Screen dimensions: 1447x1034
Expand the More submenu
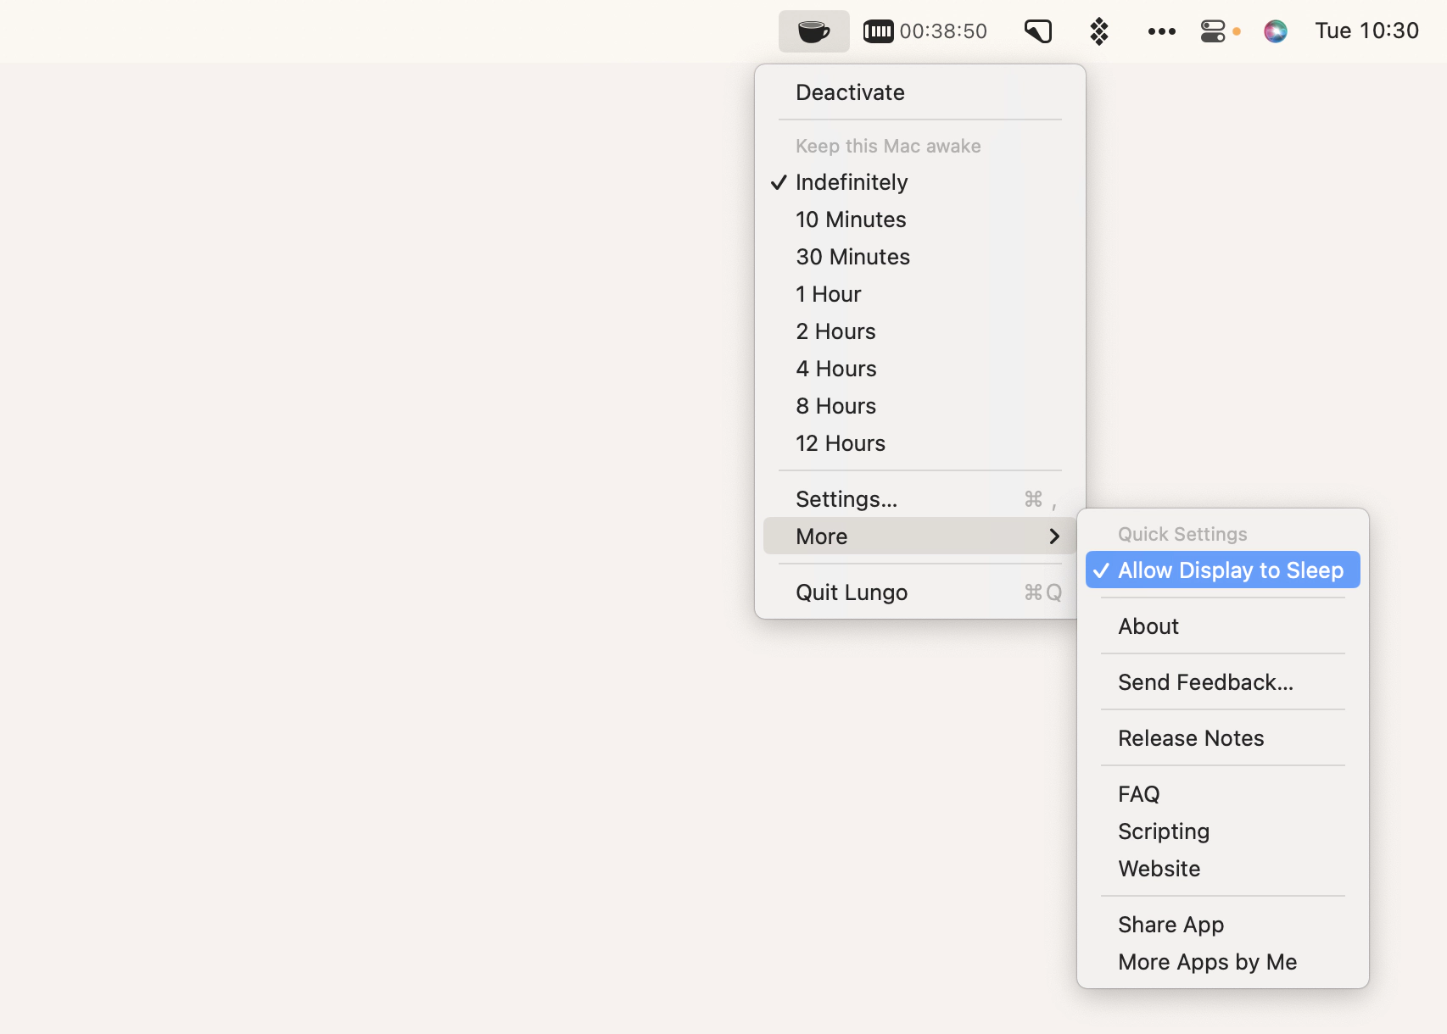pos(920,536)
